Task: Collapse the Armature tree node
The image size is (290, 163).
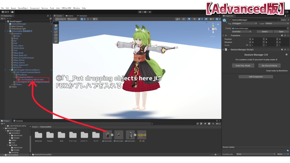Action: pos(10,34)
